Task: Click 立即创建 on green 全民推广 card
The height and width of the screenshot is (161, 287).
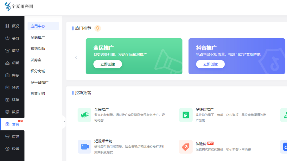Action: coord(108,64)
